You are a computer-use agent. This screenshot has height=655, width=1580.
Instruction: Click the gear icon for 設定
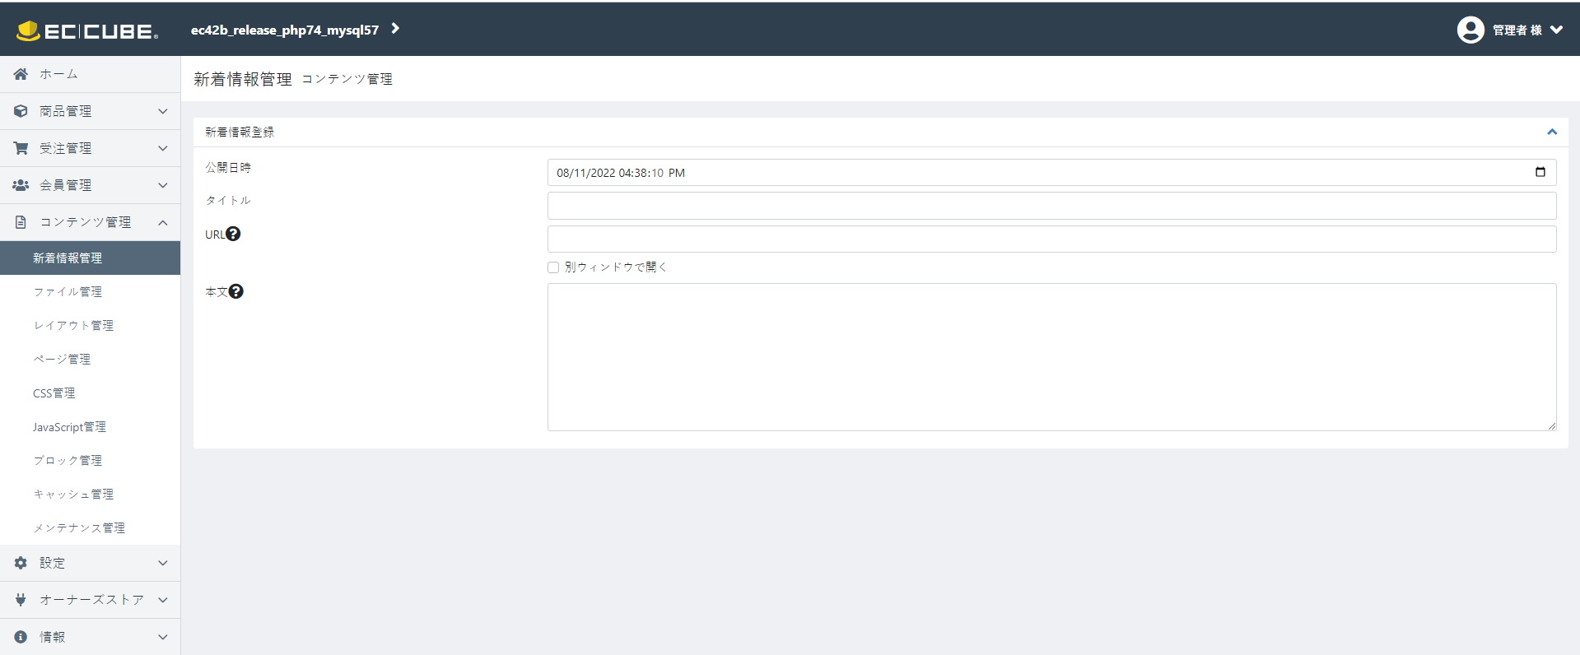pyautogui.click(x=21, y=563)
